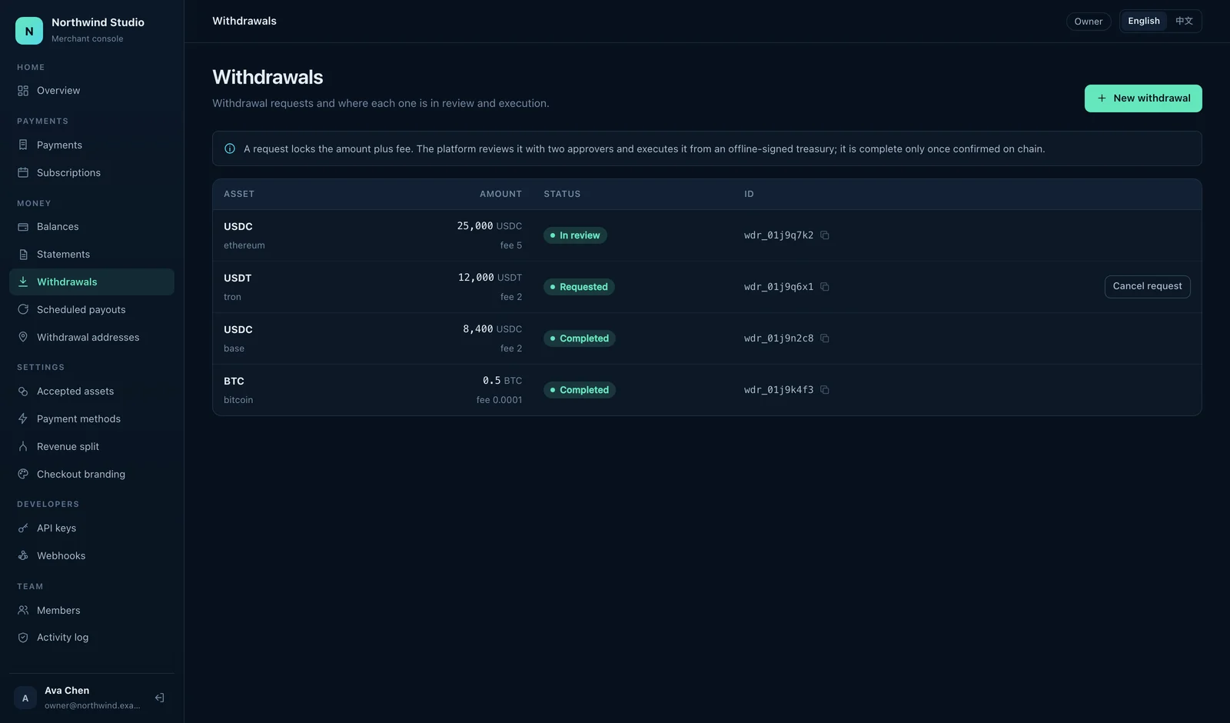The height and width of the screenshot is (723, 1230).
Task: Click the 0.5 BTC amount
Action: pos(502,381)
